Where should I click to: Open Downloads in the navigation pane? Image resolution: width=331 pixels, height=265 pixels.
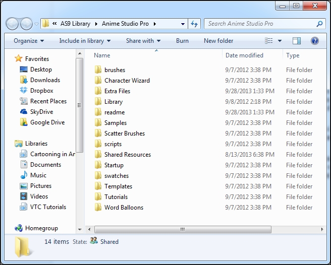click(x=40, y=80)
